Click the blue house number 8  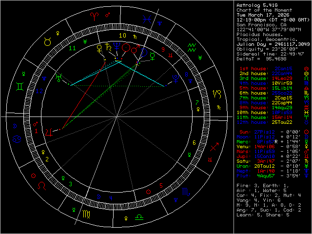pyautogui.click(x=186, y=75)
